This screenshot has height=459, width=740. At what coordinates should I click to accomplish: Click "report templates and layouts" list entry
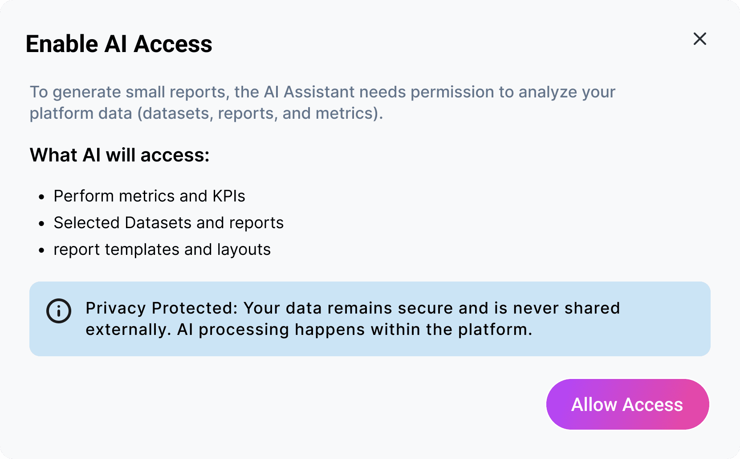coord(162,250)
